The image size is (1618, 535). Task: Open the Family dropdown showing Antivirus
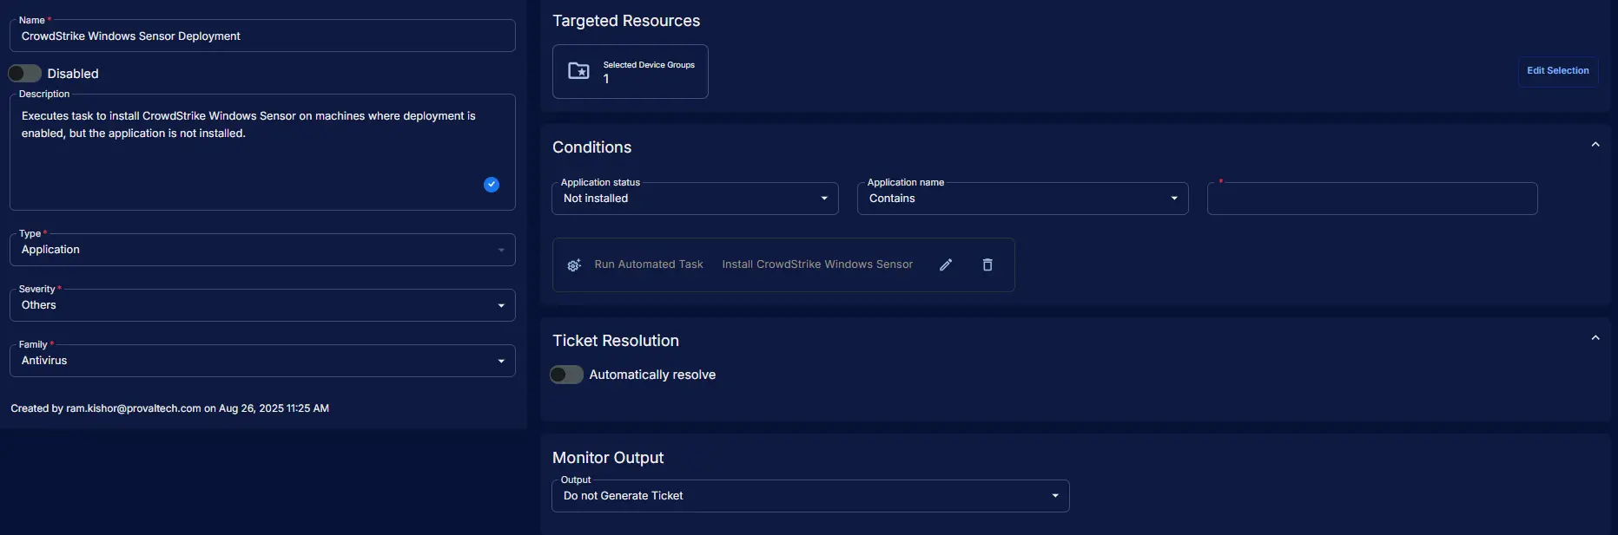(261, 361)
